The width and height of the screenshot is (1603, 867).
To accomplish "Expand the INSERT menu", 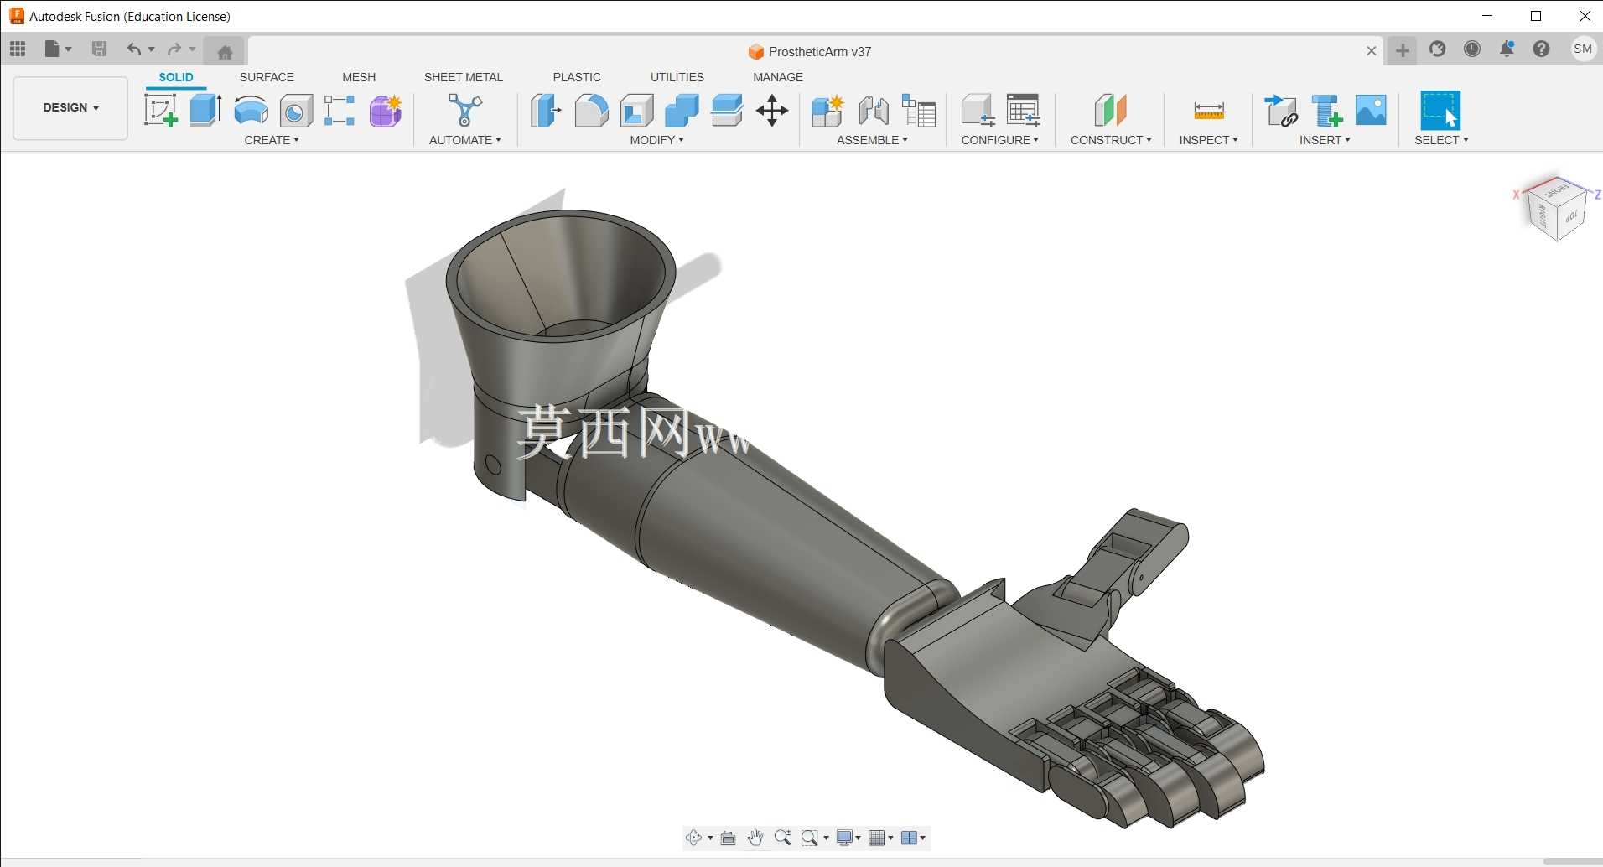I will click(x=1325, y=140).
